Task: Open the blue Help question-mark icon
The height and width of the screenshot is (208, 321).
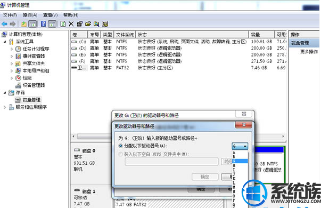Action: (44, 24)
